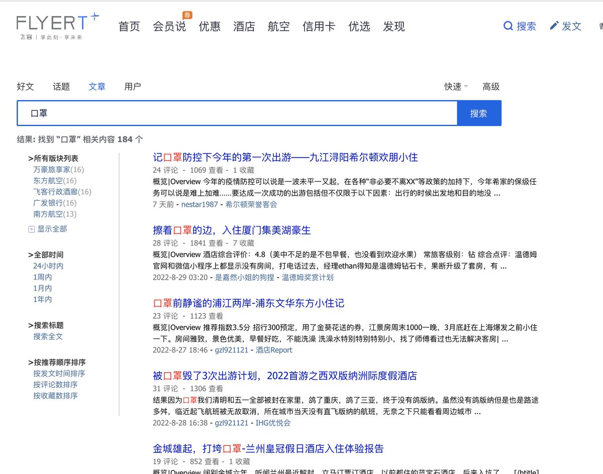Open 温德姆奖赏计划 board link
603x474 pixels.
[x=308, y=277]
